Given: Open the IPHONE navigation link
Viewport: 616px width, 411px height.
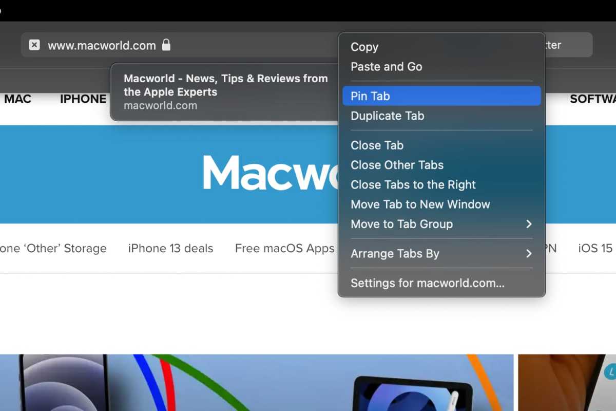Looking at the screenshot, I should [x=83, y=99].
